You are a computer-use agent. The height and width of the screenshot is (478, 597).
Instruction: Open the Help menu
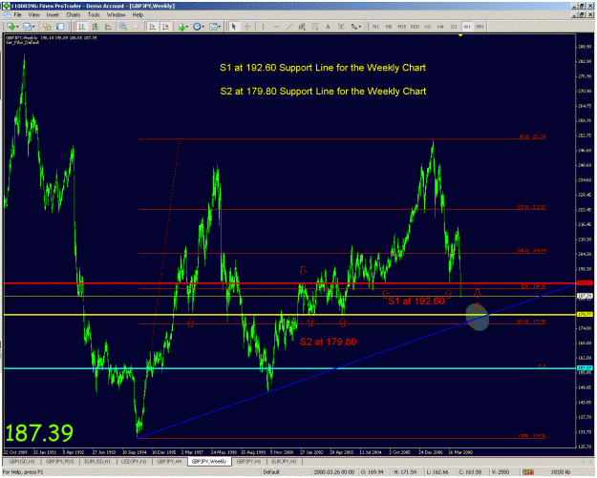138,15
